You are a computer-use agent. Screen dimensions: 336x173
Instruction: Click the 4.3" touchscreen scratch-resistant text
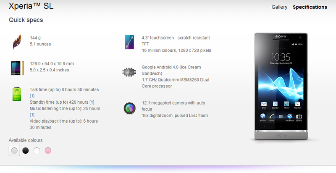(x=176, y=41)
